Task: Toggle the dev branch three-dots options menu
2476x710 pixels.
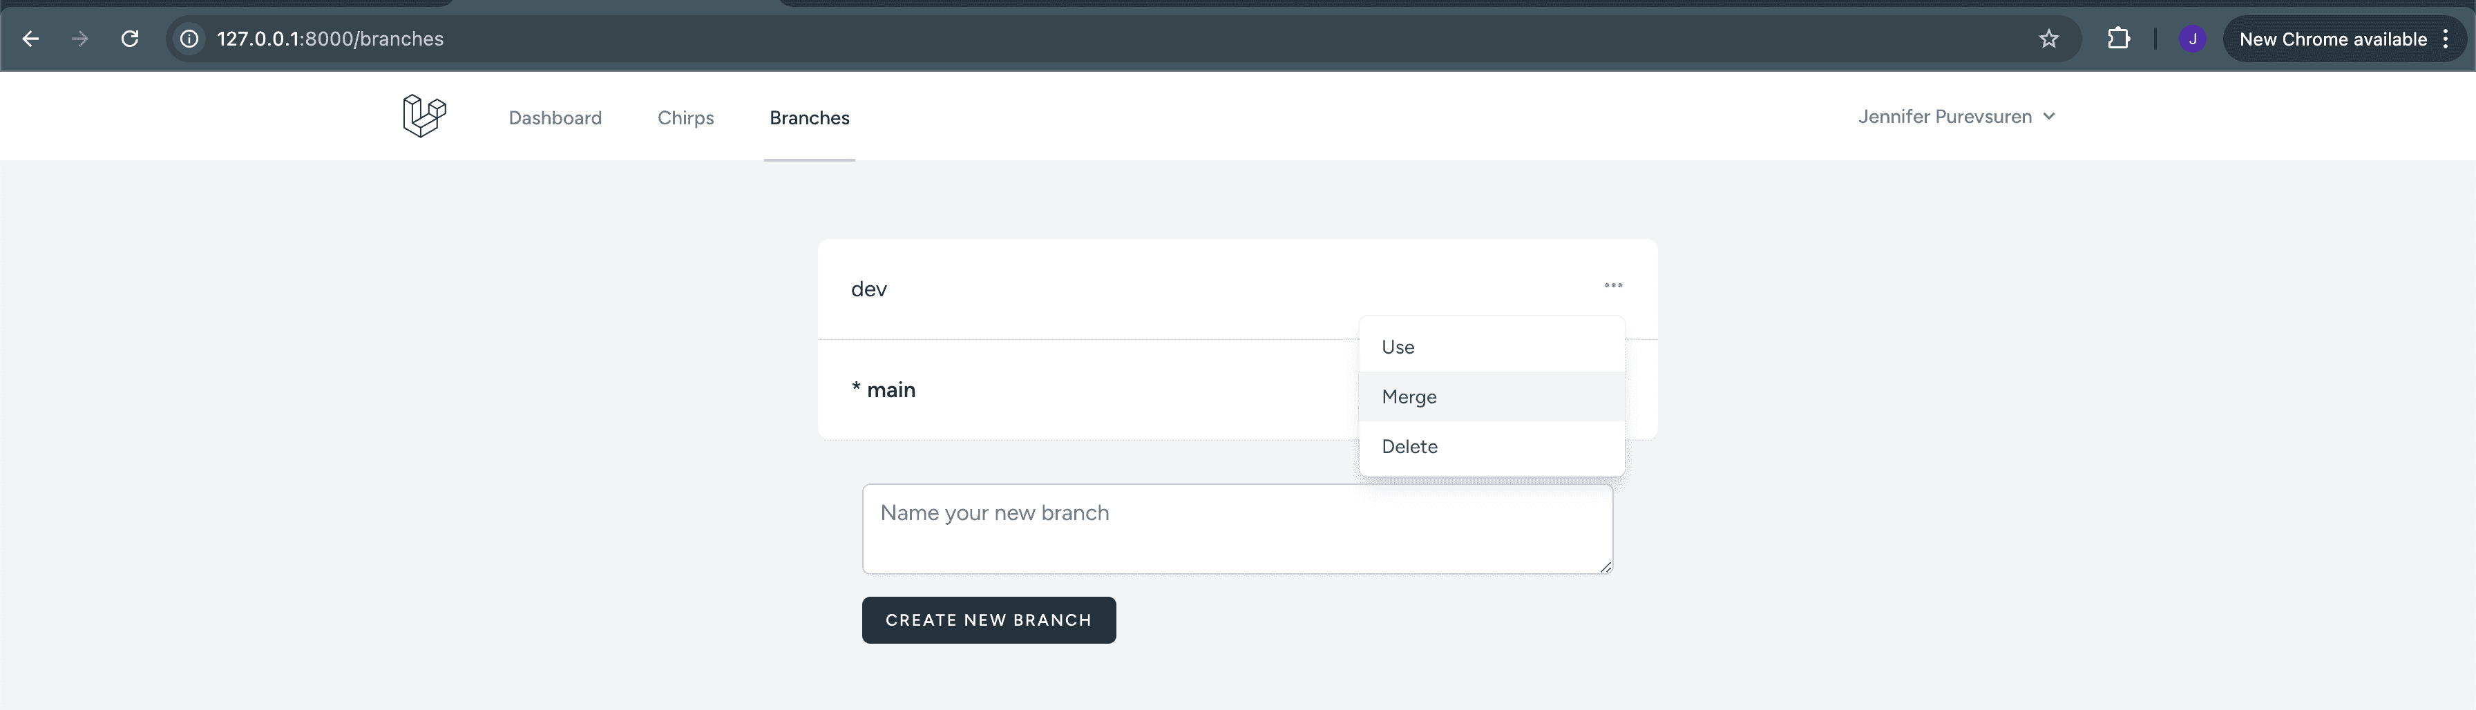Action: pos(1613,285)
